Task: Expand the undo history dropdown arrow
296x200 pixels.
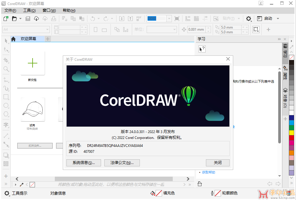Action: pos(99,19)
